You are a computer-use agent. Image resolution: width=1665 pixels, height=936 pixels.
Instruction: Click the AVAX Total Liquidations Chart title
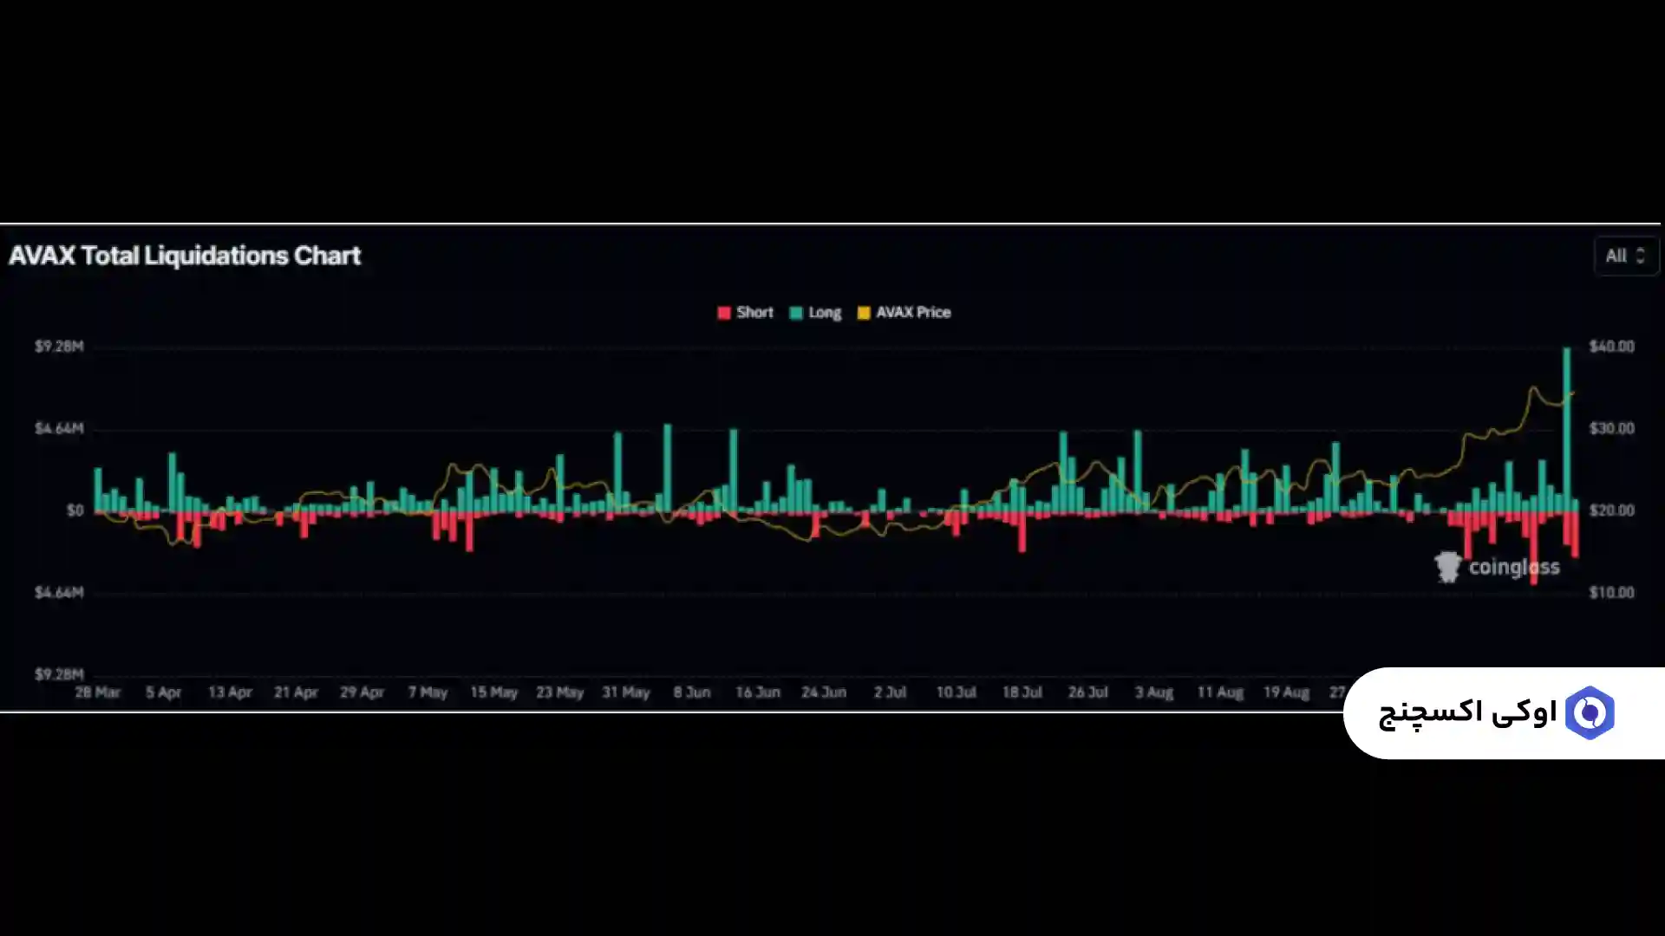tap(185, 256)
